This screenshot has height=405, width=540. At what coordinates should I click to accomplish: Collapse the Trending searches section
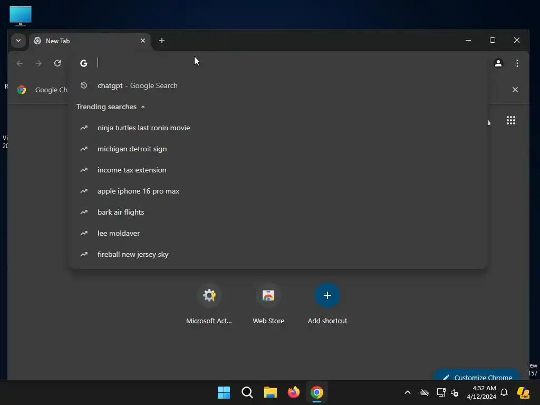coord(110,107)
